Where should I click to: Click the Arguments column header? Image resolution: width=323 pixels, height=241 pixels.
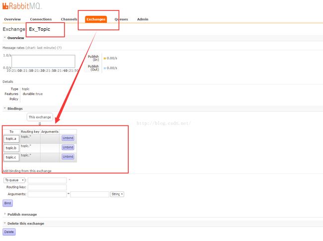[50, 131]
